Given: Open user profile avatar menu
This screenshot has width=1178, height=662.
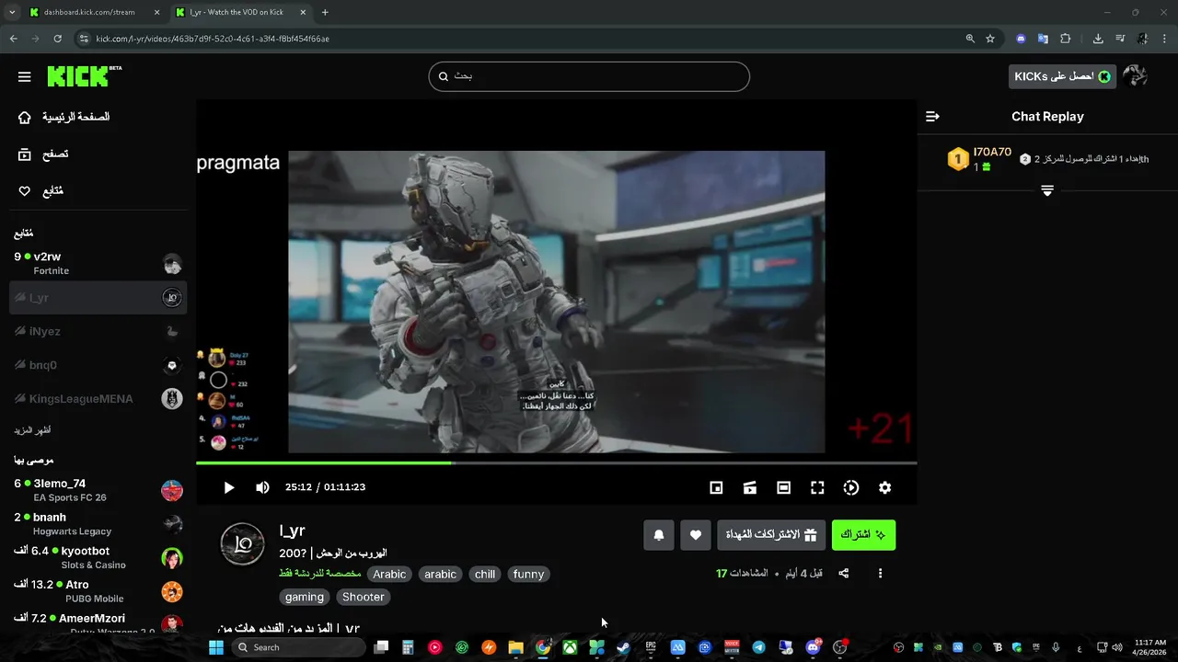Looking at the screenshot, I should point(1136,76).
